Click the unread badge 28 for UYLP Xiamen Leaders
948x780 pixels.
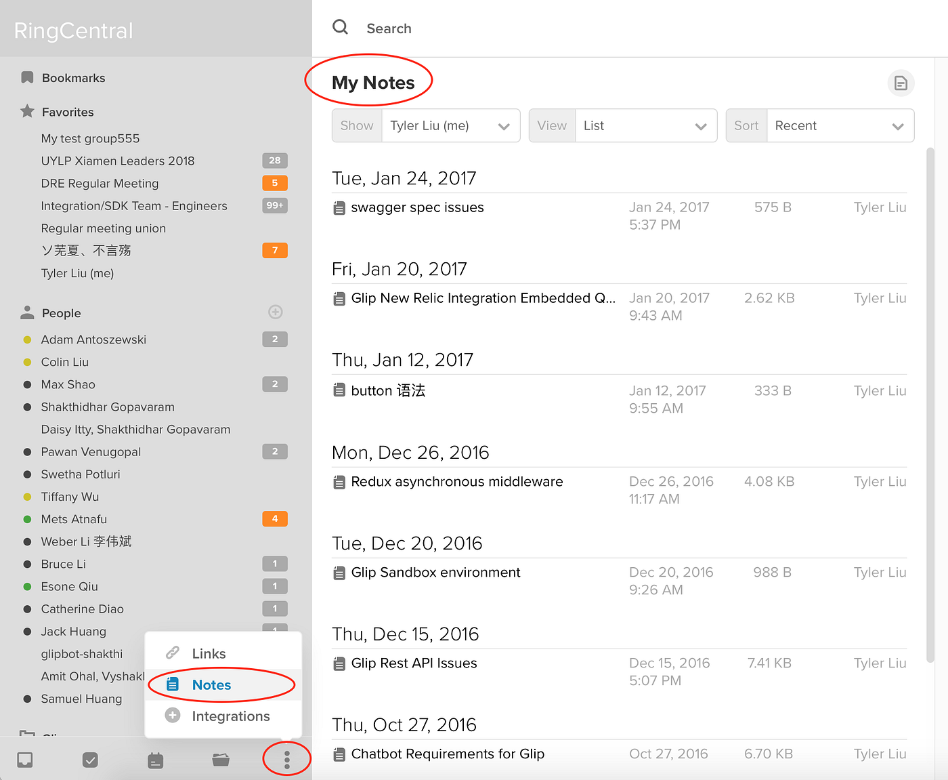click(x=275, y=161)
